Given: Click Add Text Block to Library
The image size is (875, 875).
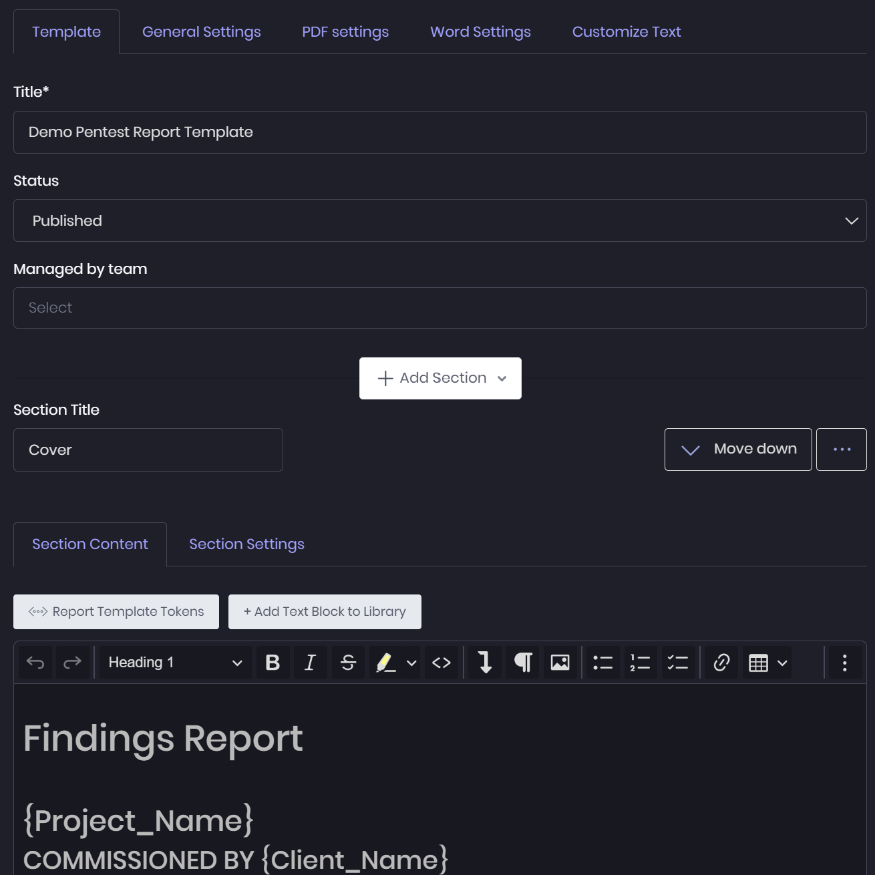Looking at the screenshot, I should point(325,612).
